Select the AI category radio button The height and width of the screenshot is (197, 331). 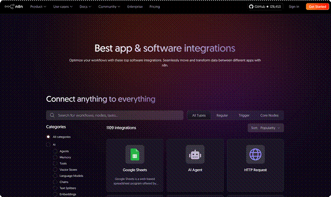click(x=48, y=145)
